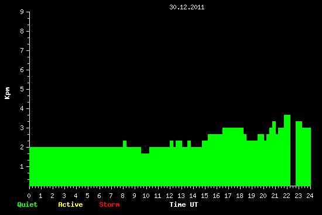
Task: Click the dip in bars near hour 10
Action: [x=145, y=150]
